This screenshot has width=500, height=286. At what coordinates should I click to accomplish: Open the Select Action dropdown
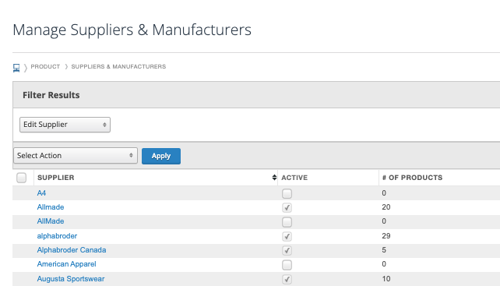point(76,155)
